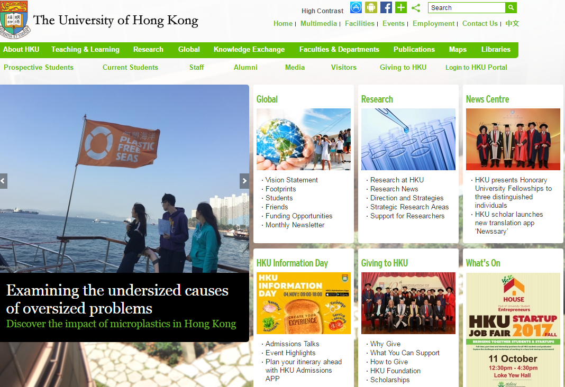Open the App Store app icon

pos(356,7)
